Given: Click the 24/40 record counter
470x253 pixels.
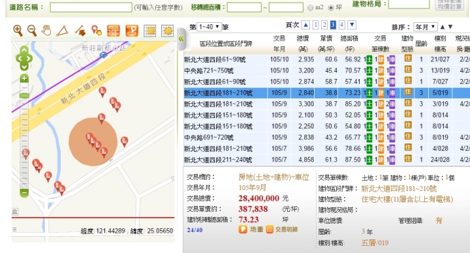Looking at the screenshot, I should click(x=195, y=230).
